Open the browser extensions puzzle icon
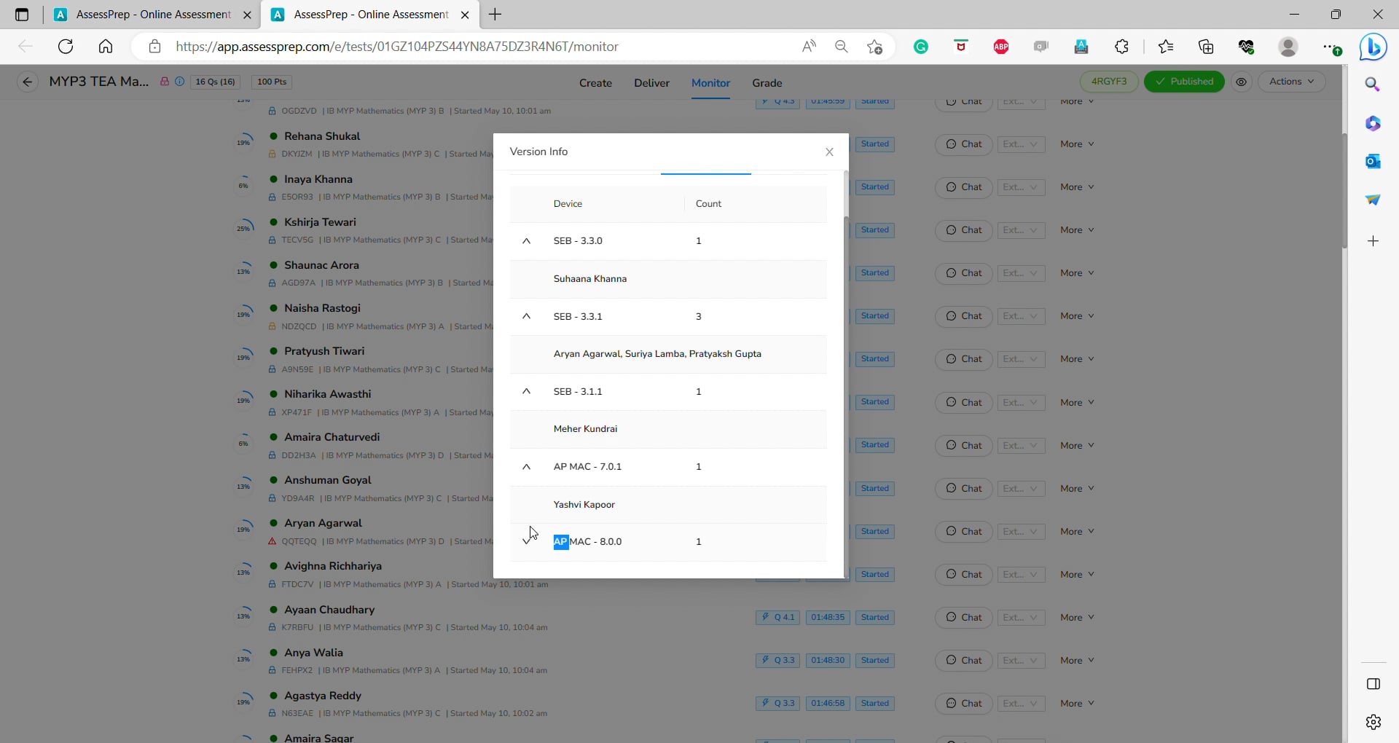Screen dimensions: 1399x743 [1121, 47]
